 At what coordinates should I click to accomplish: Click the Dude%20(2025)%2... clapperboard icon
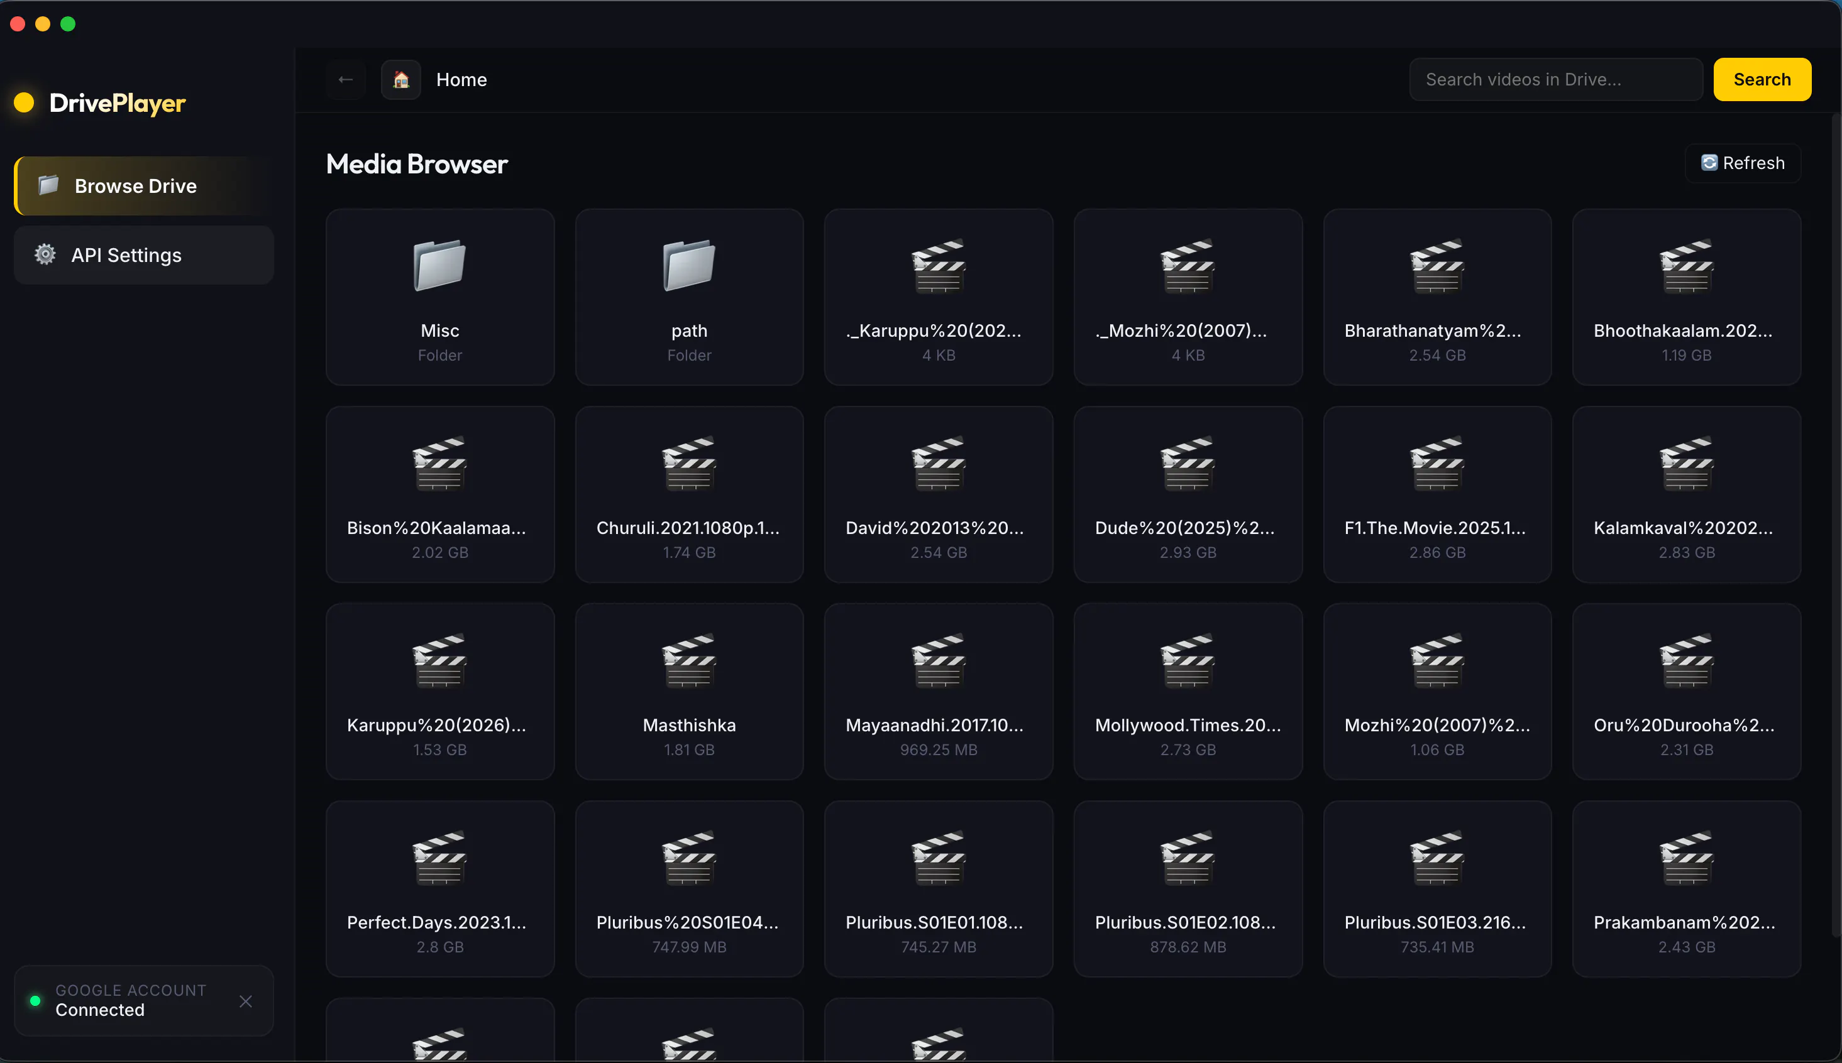coord(1188,463)
